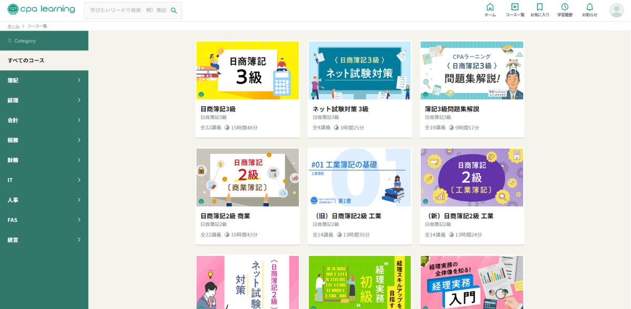Open the 学習履歴 clock icon

[565, 7]
